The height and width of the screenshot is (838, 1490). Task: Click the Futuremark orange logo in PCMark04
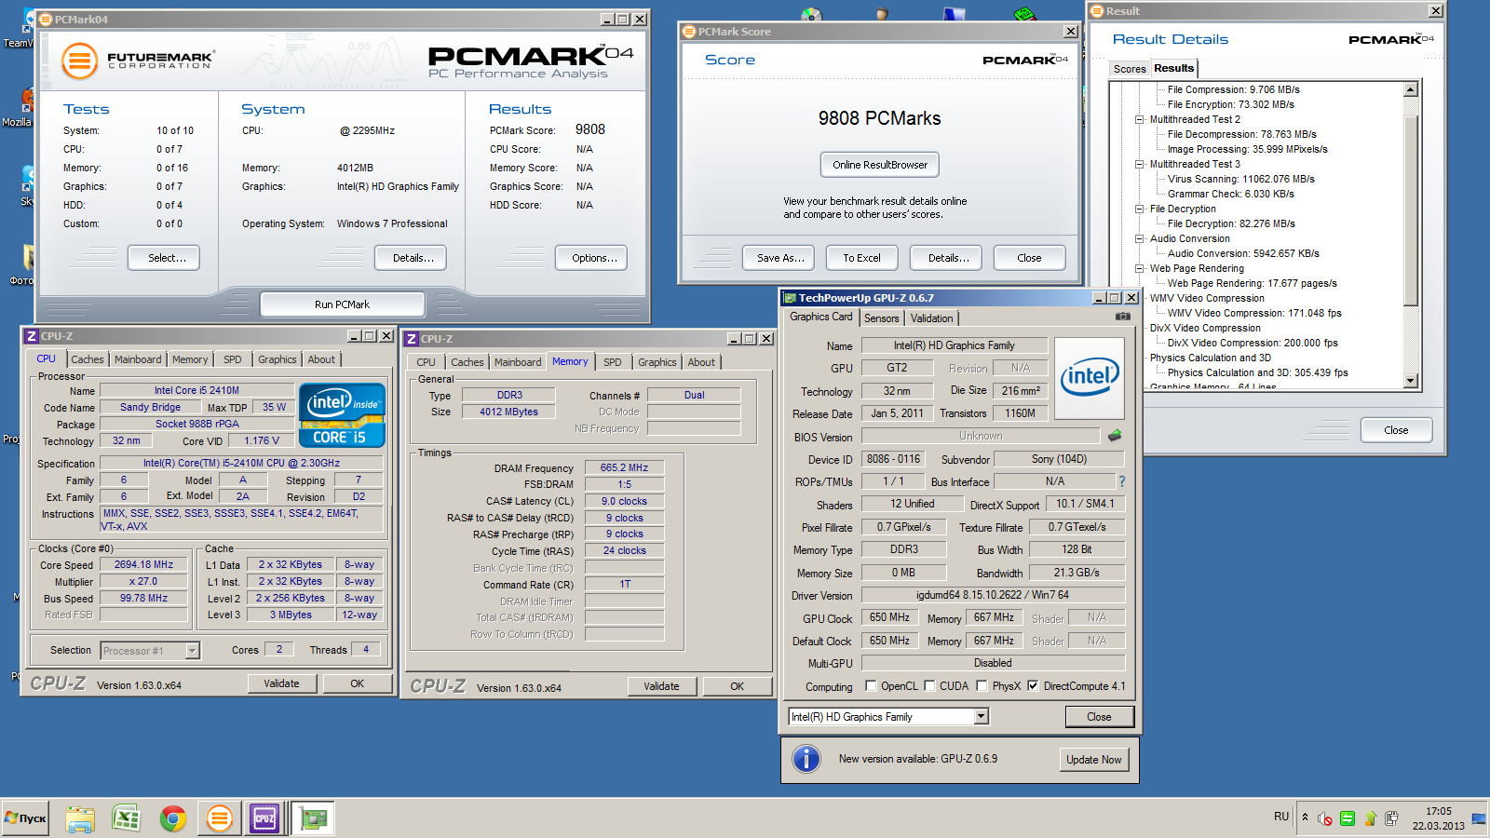pos(80,61)
